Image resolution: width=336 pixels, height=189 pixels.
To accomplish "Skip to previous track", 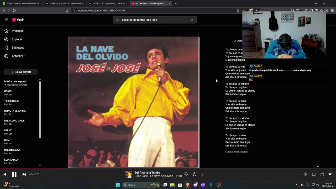I will (x=4, y=174).
